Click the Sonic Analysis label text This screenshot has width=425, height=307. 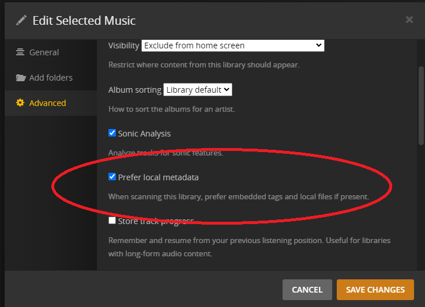tap(144, 134)
